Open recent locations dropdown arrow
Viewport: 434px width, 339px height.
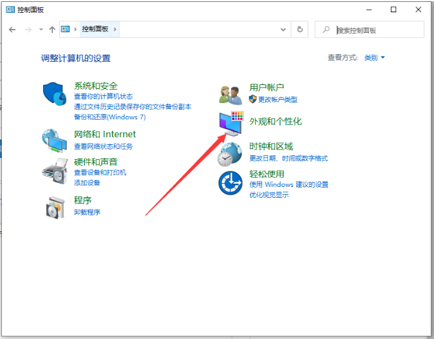pos(41,29)
